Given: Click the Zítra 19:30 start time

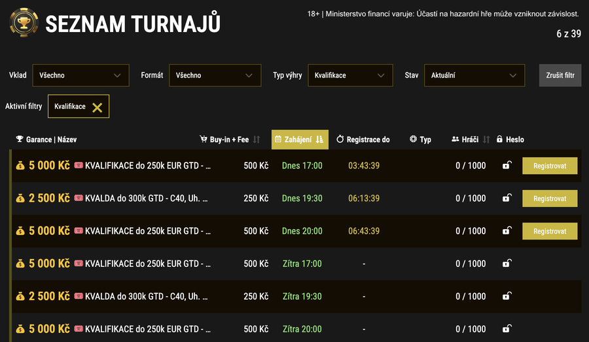Looking at the screenshot, I should click(x=302, y=296).
